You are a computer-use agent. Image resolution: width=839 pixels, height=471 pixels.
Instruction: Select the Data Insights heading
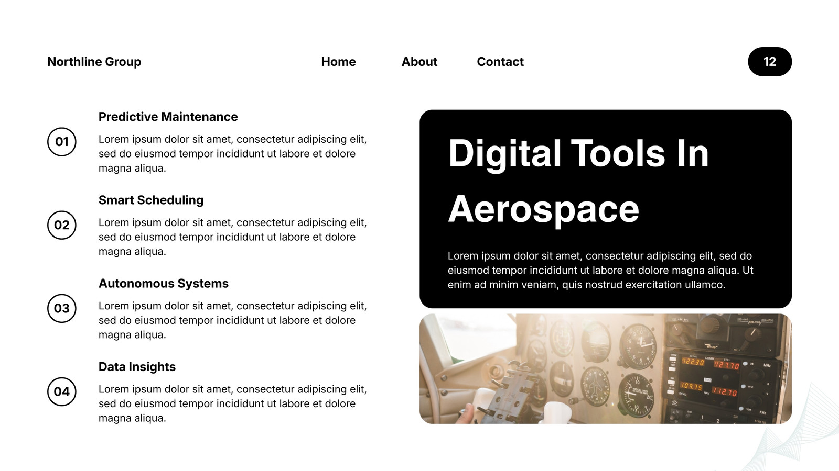(x=137, y=366)
